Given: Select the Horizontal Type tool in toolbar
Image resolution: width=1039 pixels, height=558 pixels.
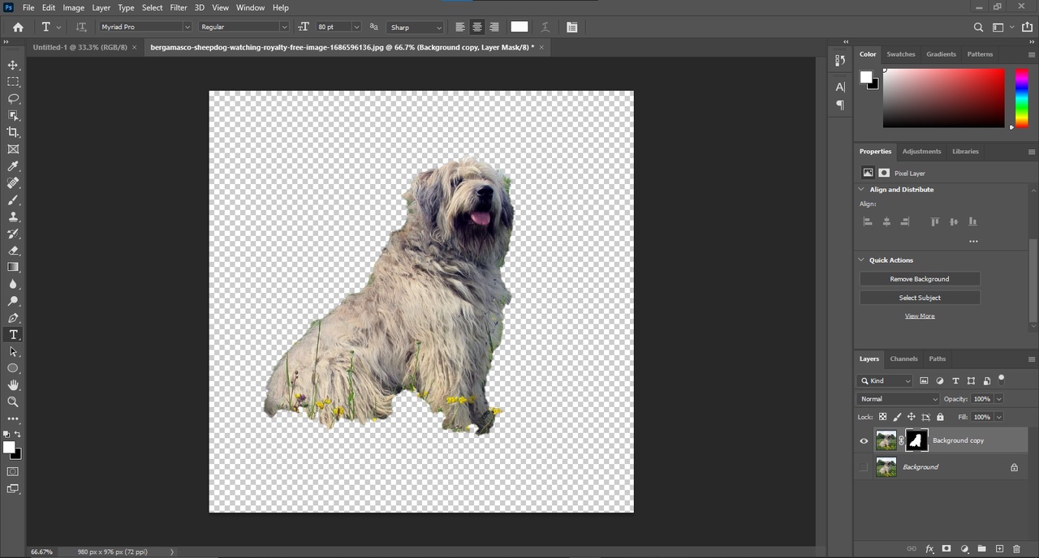Looking at the screenshot, I should tap(13, 335).
